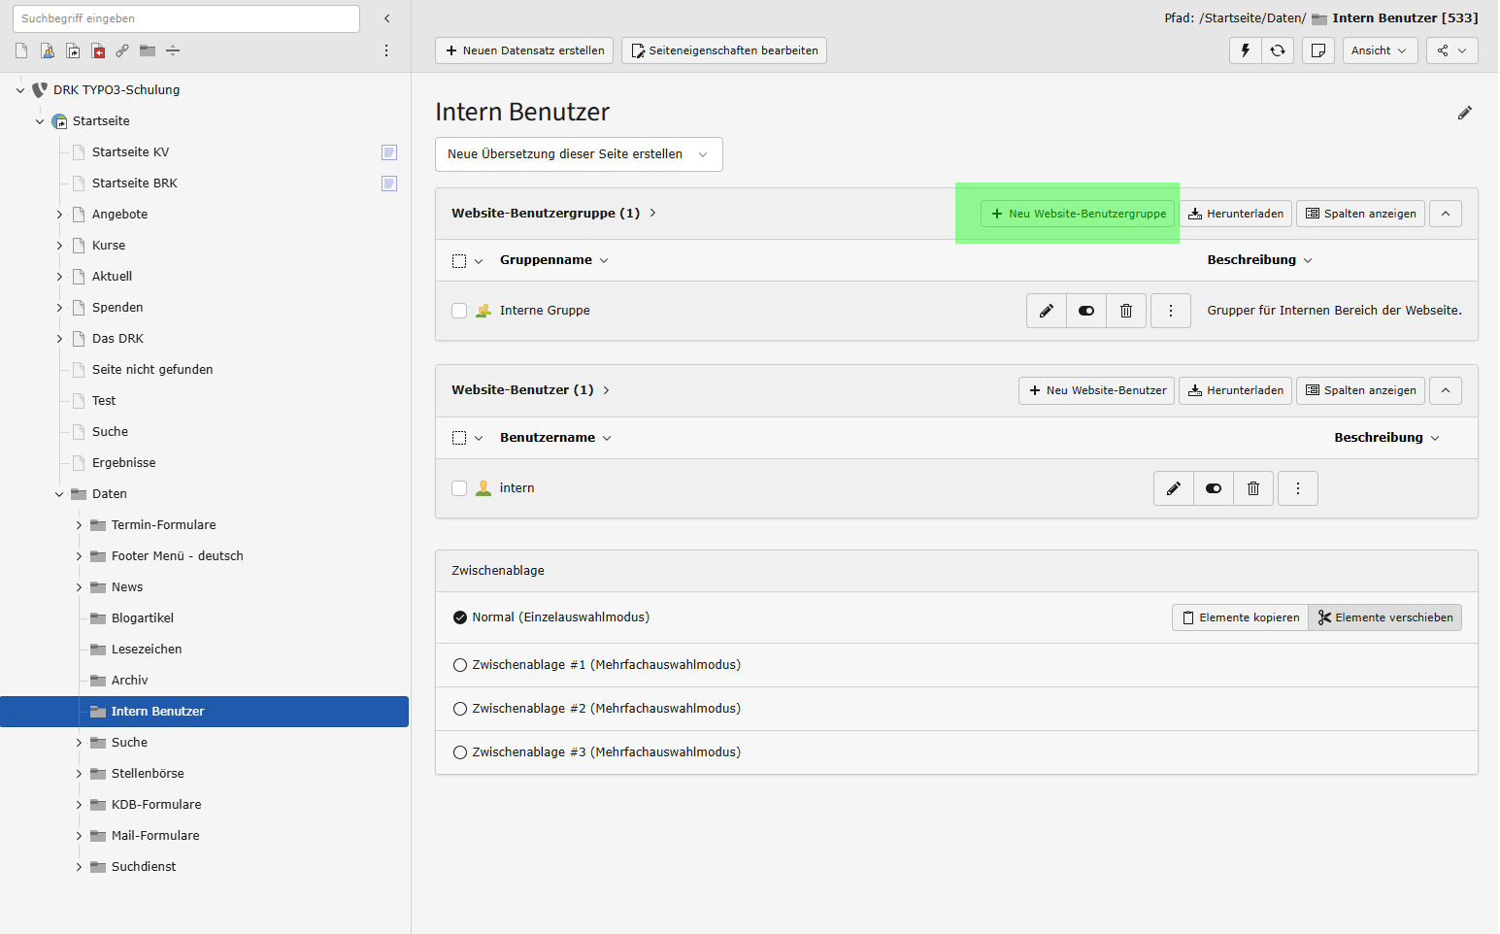The width and height of the screenshot is (1500, 934).
Task: Check the Interne Gruppe row checkbox
Action: (x=459, y=311)
